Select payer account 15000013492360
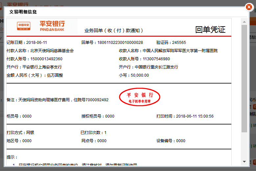This screenshot has width=256, height=171. click(x=46, y=59)
